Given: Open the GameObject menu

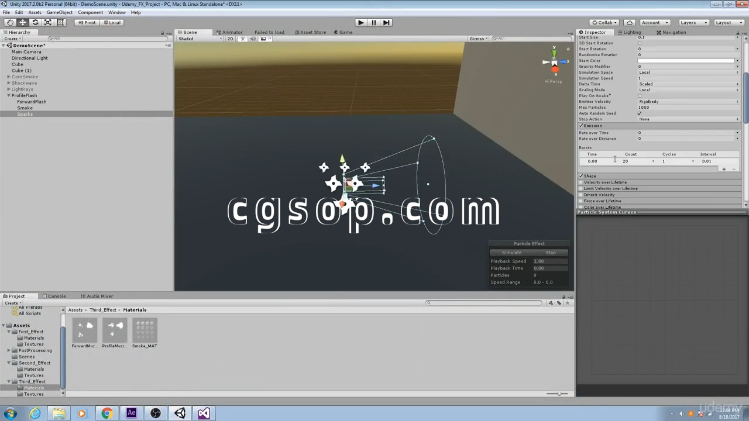Looking at the screenshot, I should 60,12.
